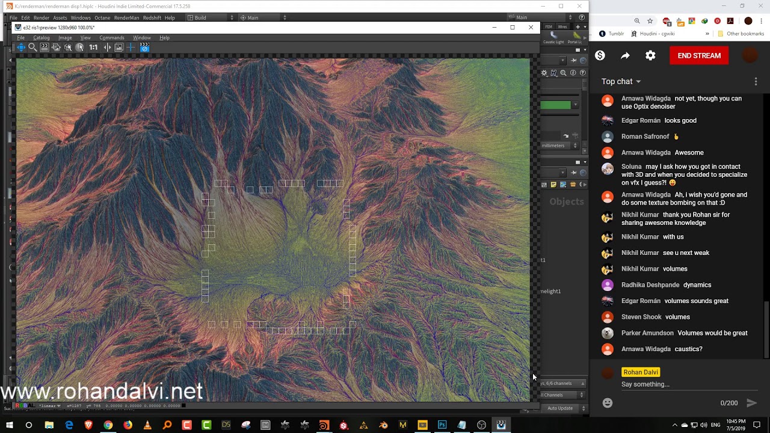Click the chat scrollbar

point(766,329)
